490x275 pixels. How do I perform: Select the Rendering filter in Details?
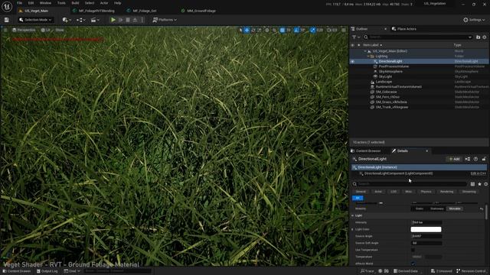click(x=446, y=192)
